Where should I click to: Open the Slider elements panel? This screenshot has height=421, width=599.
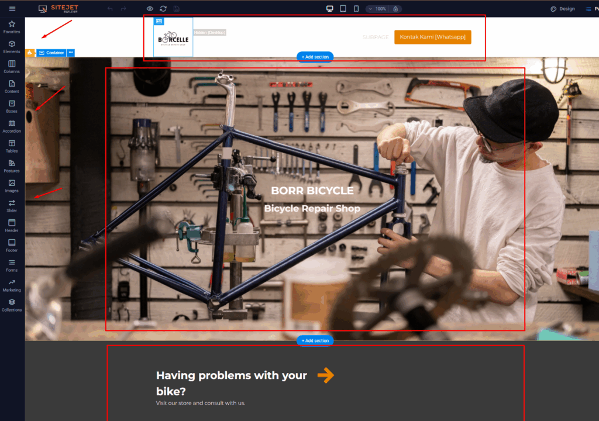pos(12,206)
